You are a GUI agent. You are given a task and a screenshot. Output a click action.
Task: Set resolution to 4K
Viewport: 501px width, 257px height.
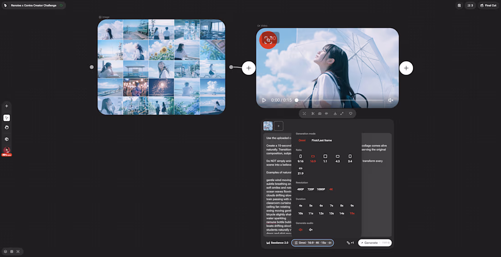pos(331,189)
